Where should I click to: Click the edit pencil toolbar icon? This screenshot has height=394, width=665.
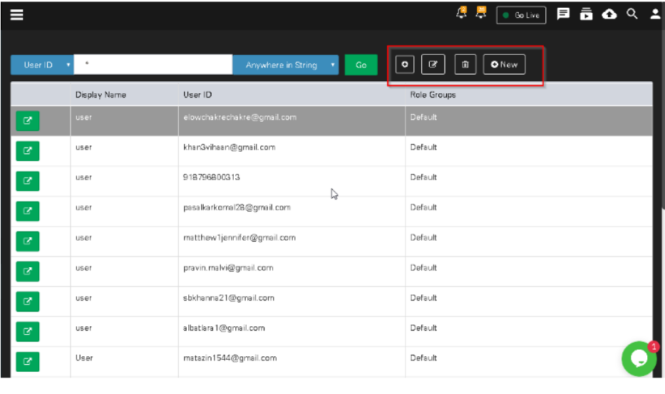[x=433, y=64]
